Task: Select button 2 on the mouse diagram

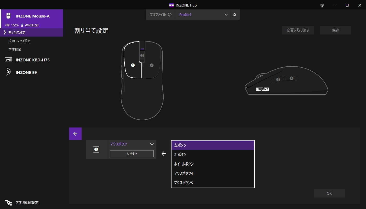Action: pos(152,65)
